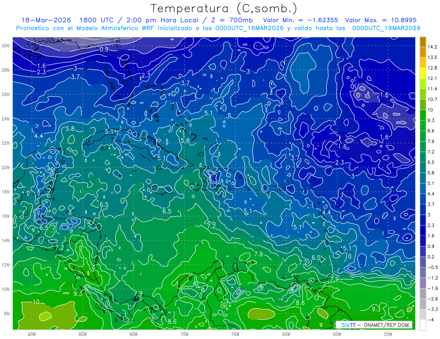The image size is (440, 339).
Task: Click '2:00 pm Hora Local' text
Action: (x=162, y=20)
